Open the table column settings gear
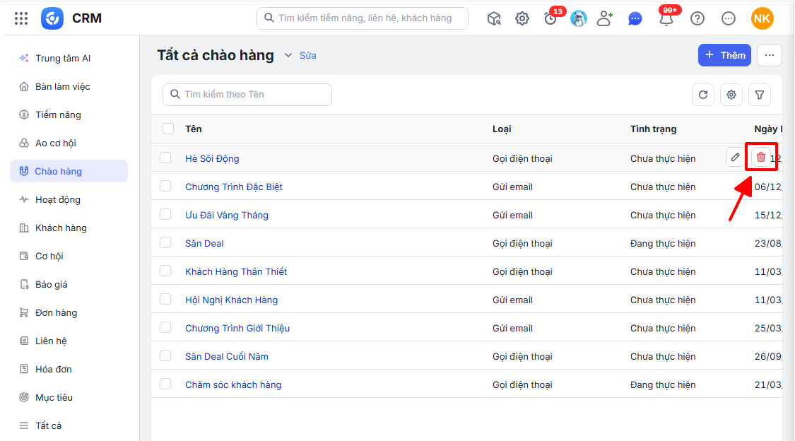This screenshot has width=795, height=441. [x=731, y=94]
